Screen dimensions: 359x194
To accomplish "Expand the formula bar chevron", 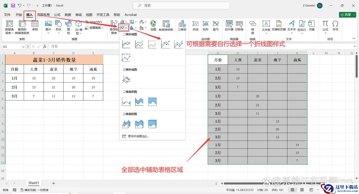I will point(355,46).
